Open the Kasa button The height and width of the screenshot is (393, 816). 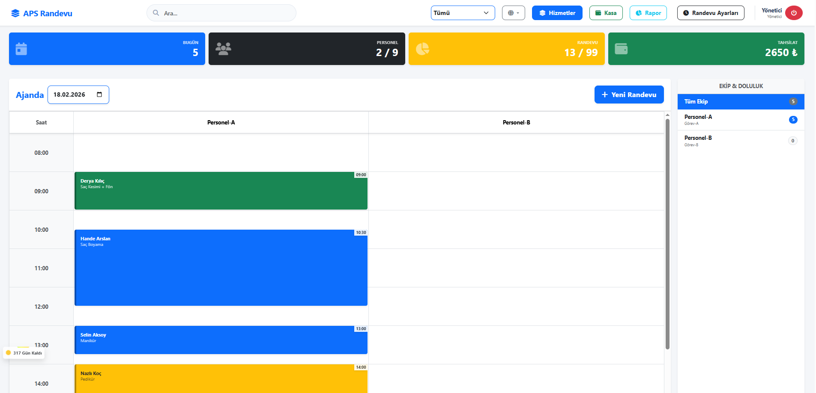pyautogui.click(x=606, y=13)
